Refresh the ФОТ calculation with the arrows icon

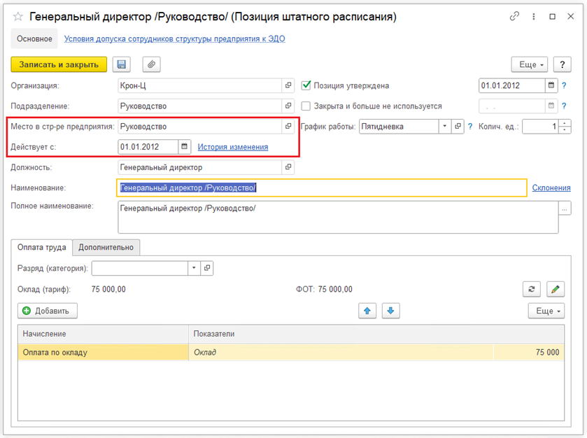pos(532,289)
